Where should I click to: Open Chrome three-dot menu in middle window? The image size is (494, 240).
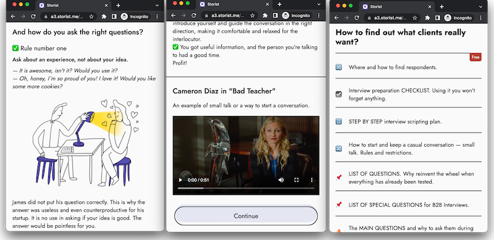coord(319,15)
